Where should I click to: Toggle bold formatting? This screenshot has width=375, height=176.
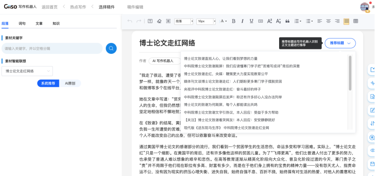click(234, 21)
